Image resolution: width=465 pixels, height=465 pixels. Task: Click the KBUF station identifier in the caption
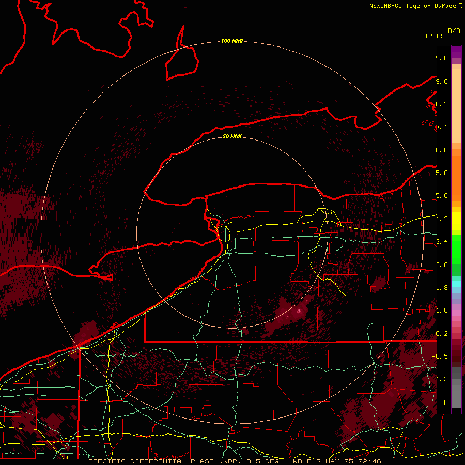click(x=302, y=461)
